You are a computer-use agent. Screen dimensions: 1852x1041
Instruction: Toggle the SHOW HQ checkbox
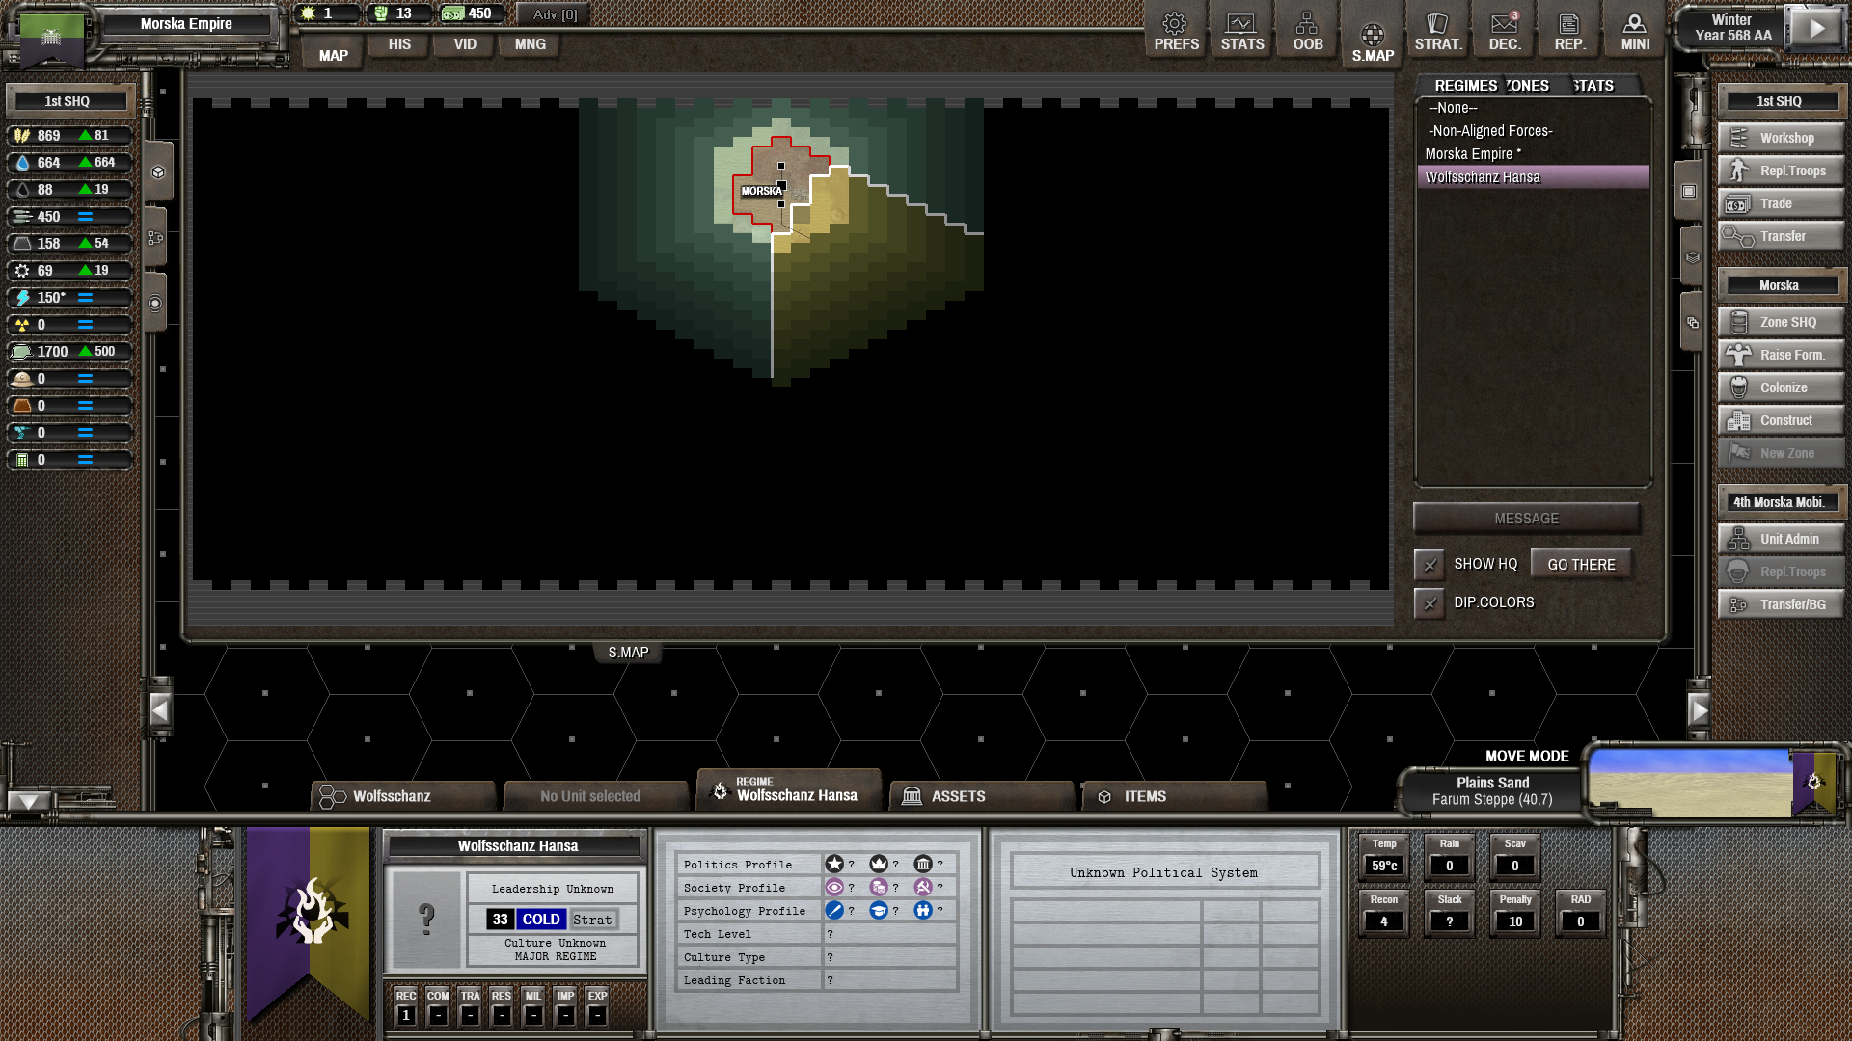click(x=1430, y=565)
